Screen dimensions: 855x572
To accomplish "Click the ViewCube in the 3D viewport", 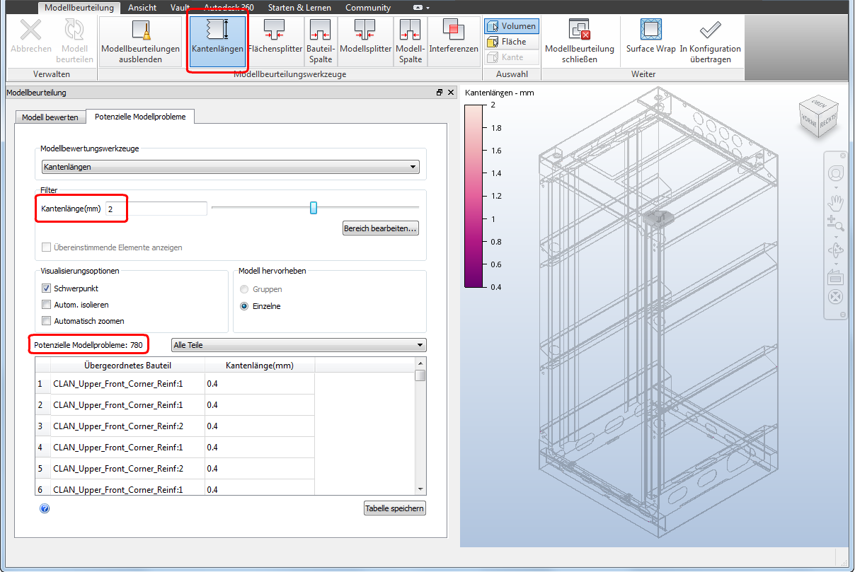I will [818, 115].
